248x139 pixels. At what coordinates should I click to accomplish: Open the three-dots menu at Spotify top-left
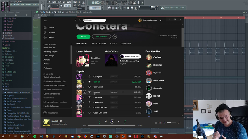pos(45,21)
